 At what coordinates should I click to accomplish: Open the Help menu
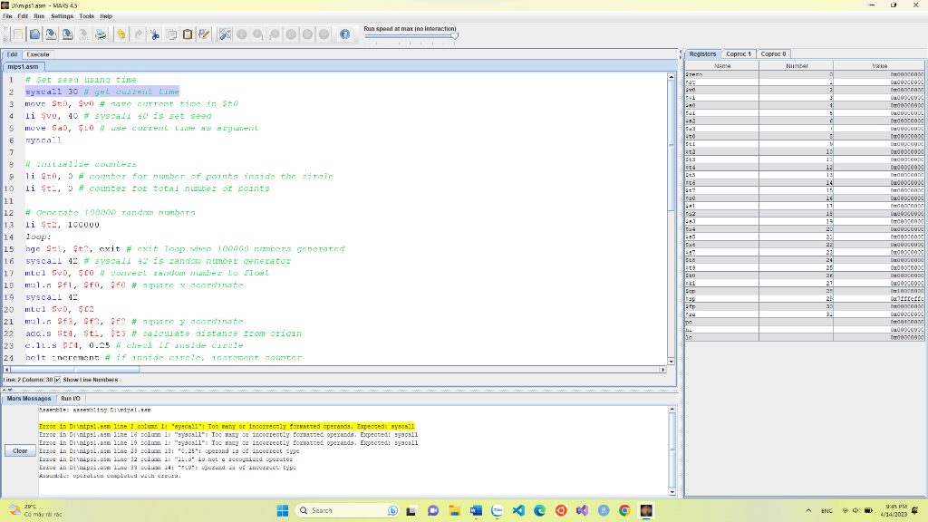[106, 16]
